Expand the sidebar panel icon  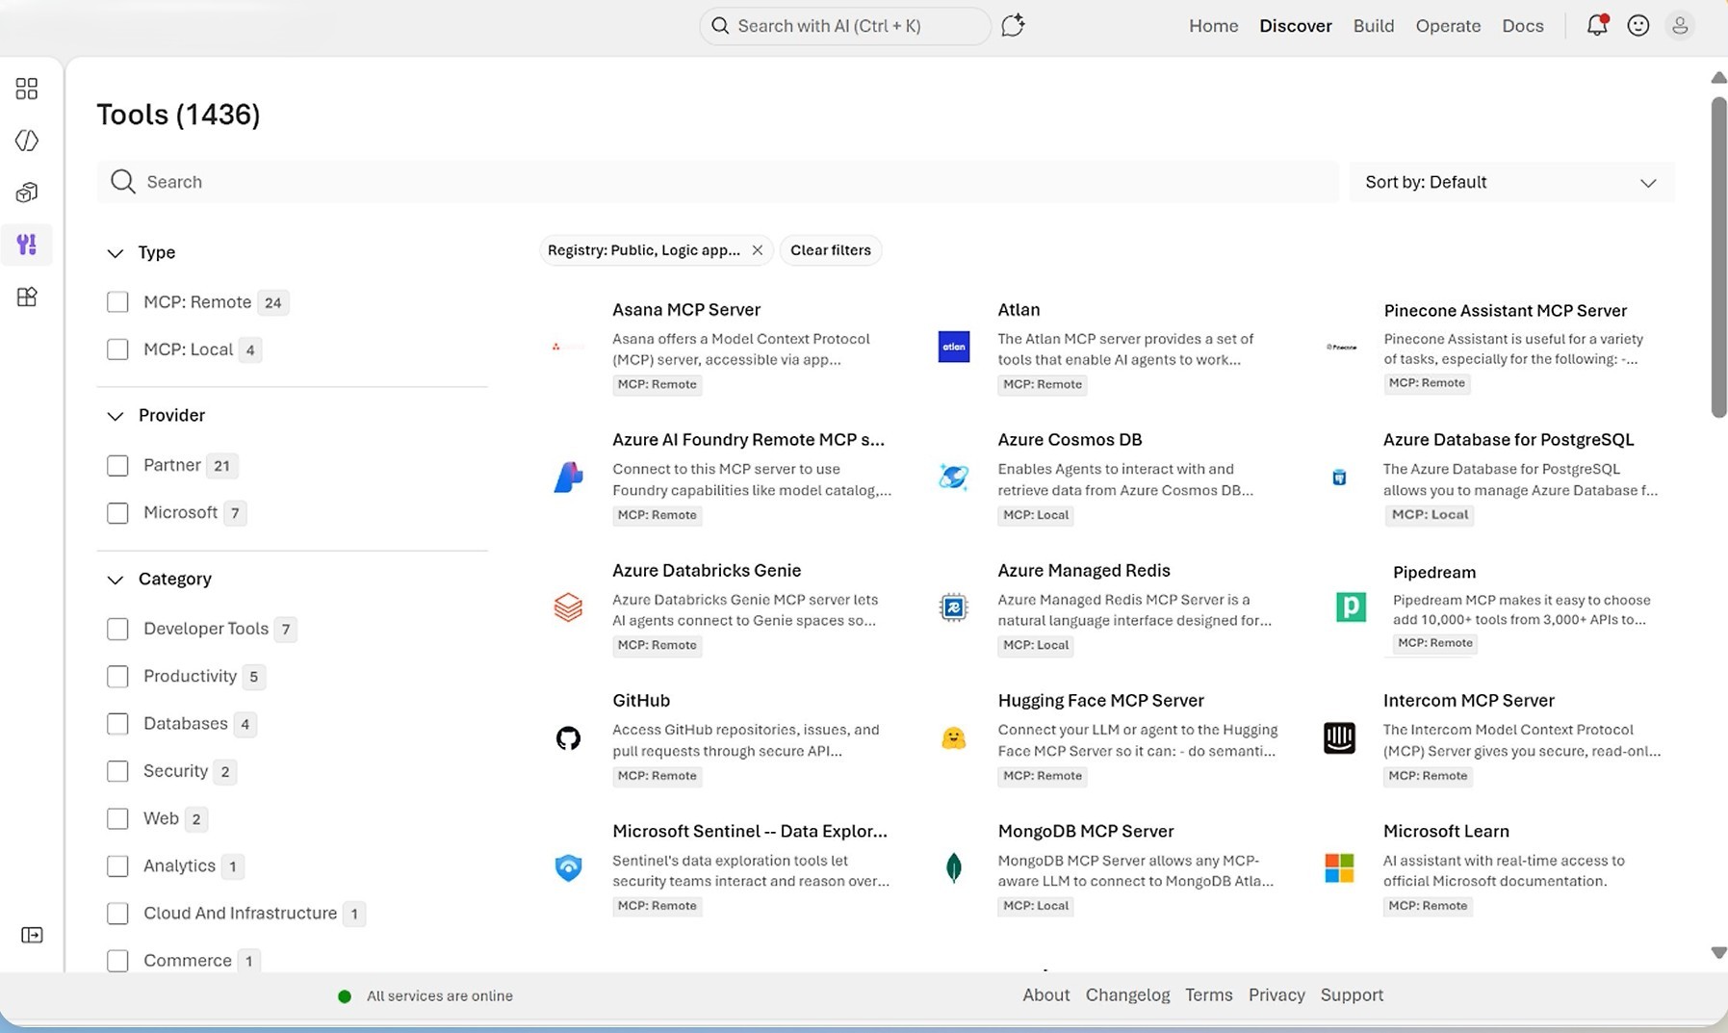pos(32,935)
